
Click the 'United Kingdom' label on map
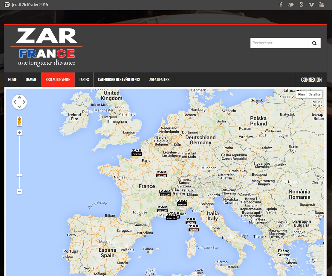[x=111, y=95]
